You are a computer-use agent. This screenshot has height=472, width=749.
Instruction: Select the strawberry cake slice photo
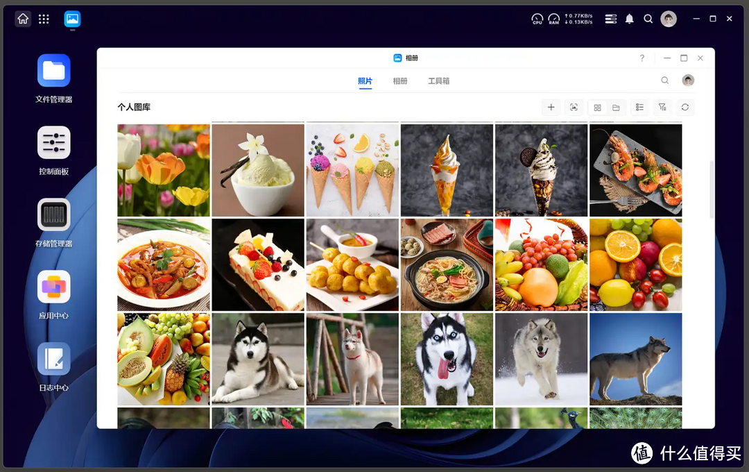258,265
